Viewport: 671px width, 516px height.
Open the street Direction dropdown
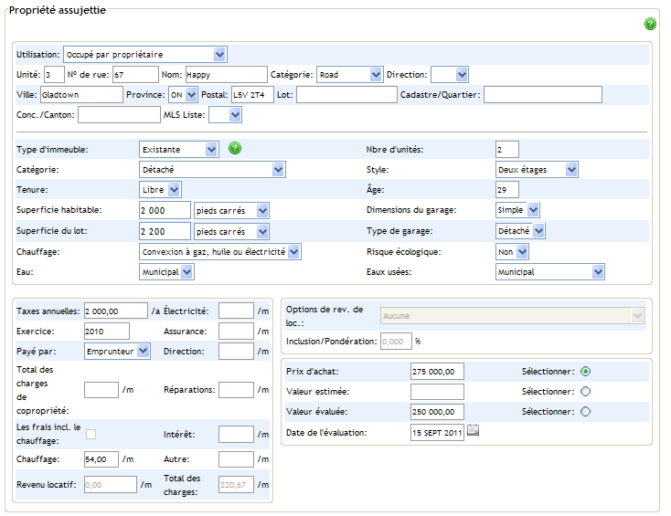pyautogui.click(x=450, y=75)
